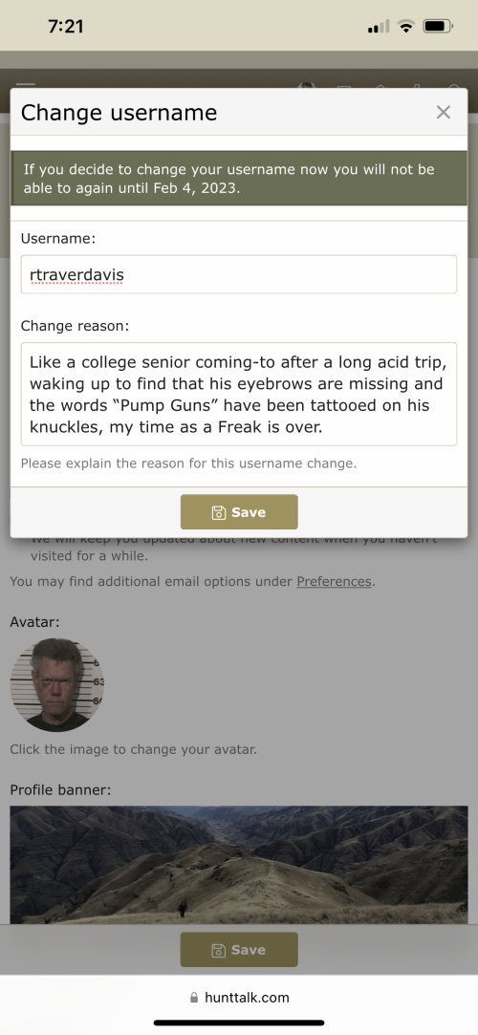Save the username change in dialog
Screen dimensions: 478x1035
pyautogui.click(x=239, y=512)
